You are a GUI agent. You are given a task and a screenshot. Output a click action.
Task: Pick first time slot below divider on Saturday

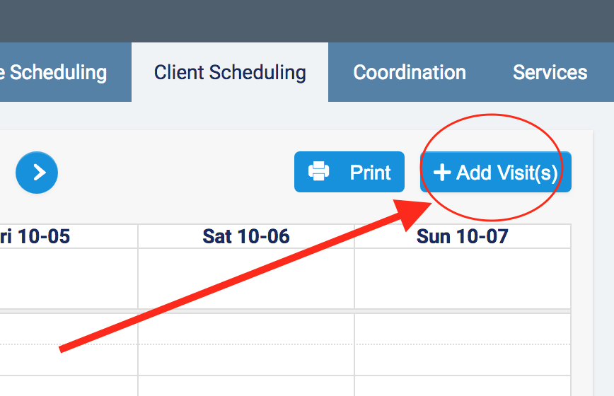coord(246,329)
